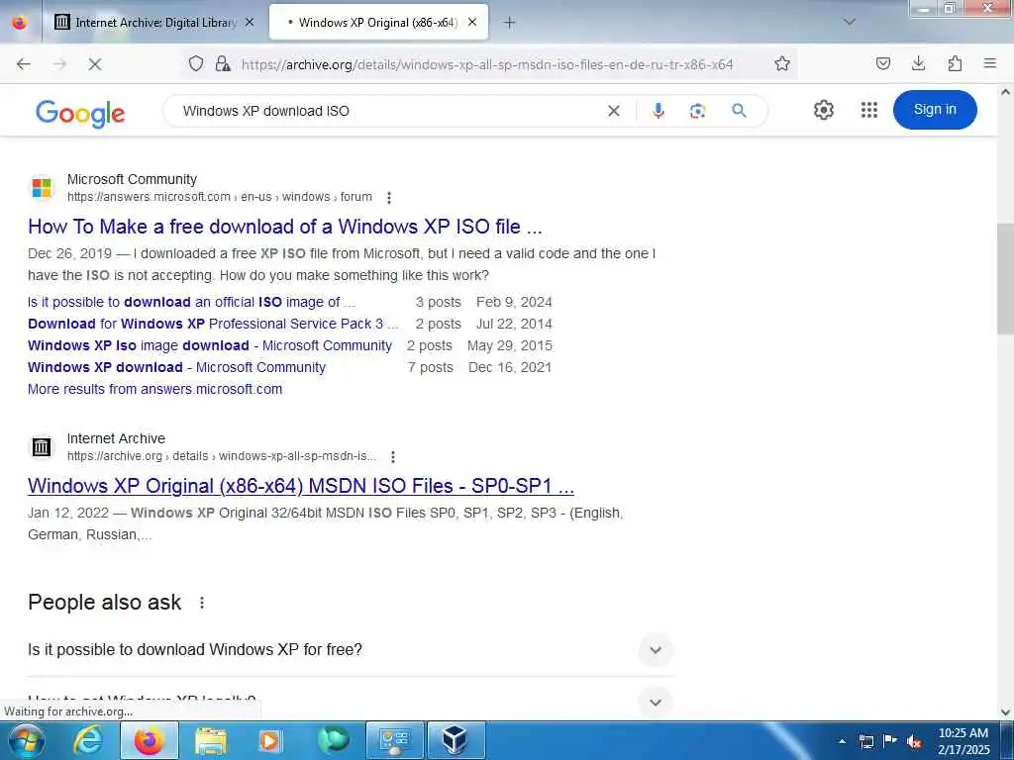This screenshot has width=1014, height=760.
Task: Focus the Windows XP download ISO search field
Action: (x=388, y=111)
